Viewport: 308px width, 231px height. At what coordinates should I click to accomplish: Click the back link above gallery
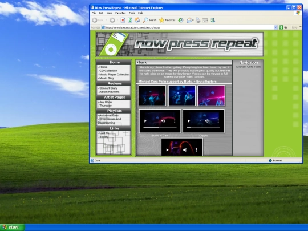click(x=143, y=62)
